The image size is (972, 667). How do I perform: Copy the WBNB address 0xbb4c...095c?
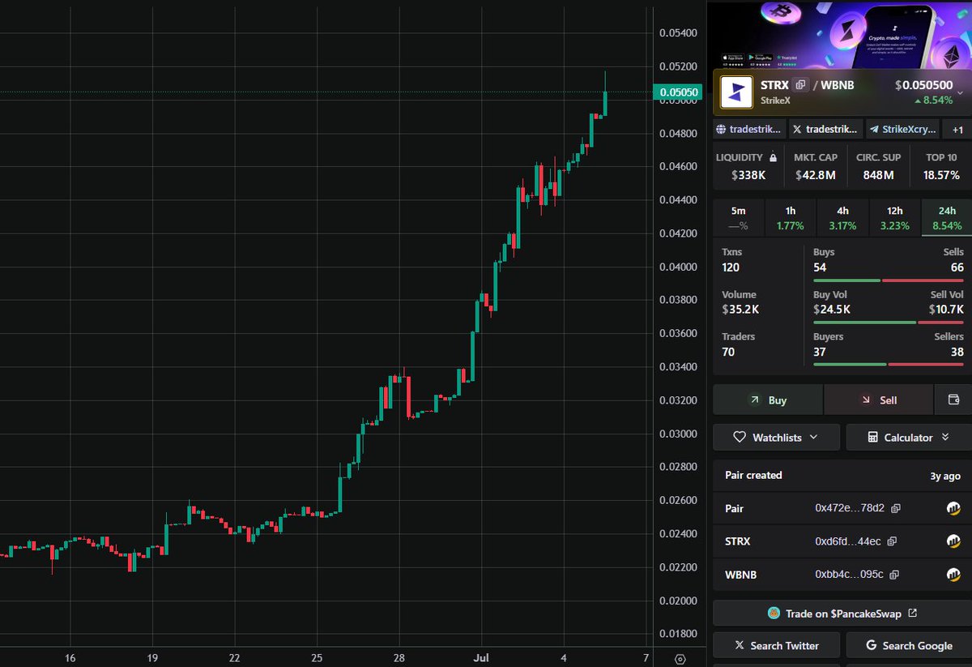pos(894,575)
